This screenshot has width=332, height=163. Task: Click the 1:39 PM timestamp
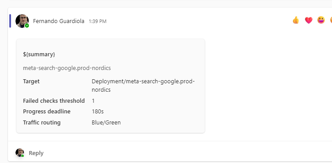click(x=98, y=21)
